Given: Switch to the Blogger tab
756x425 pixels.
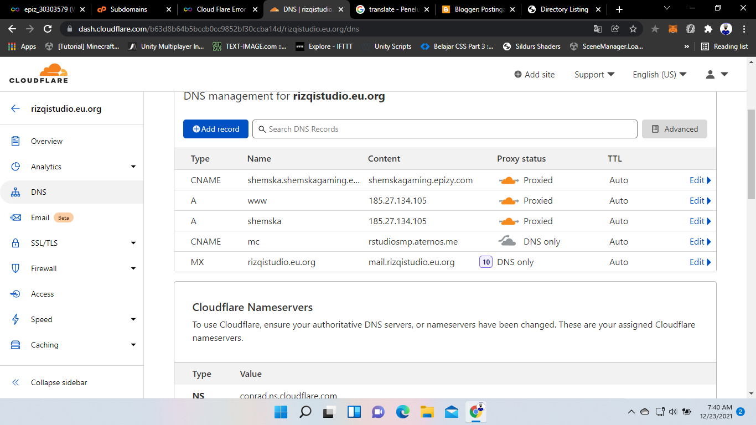Looking at the screenshot, I should [x=479, y=9].
